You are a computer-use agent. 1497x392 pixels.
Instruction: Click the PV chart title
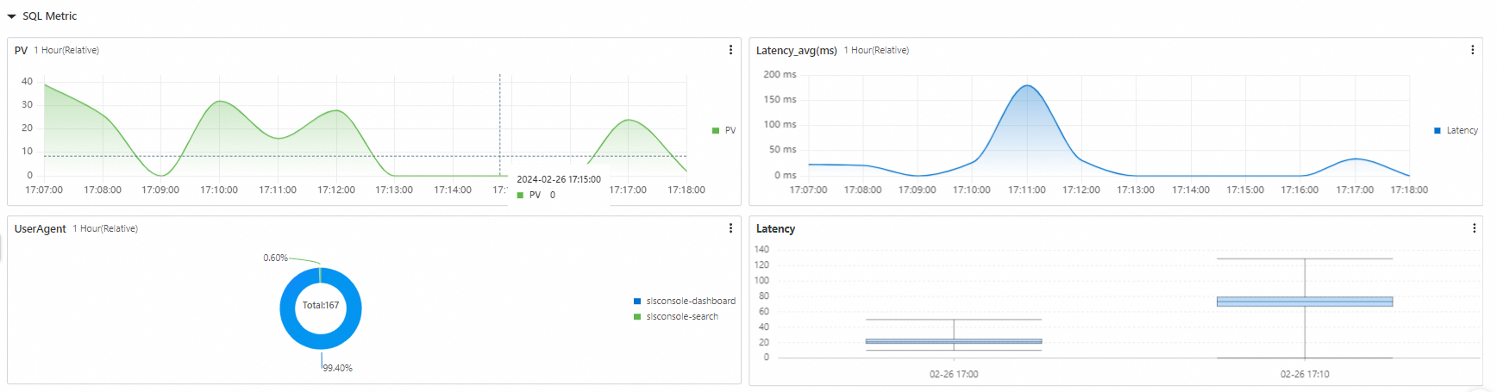tap(22, 51)
